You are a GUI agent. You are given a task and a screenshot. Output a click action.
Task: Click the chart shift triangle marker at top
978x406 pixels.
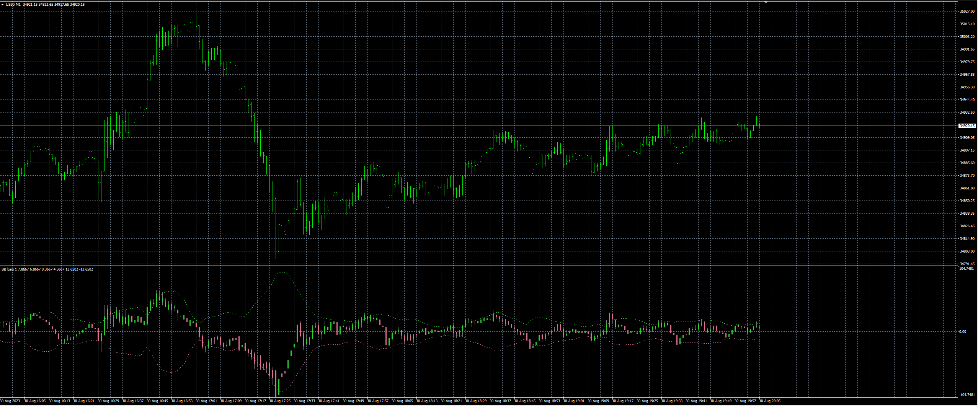[x=766, y=2]
